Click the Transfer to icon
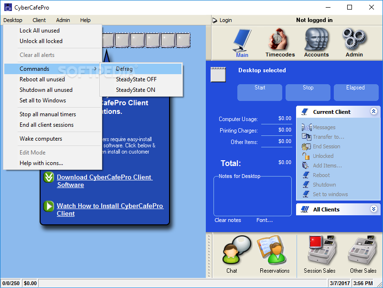Viewport: 383px width, 288px height. tap(306, 137)
